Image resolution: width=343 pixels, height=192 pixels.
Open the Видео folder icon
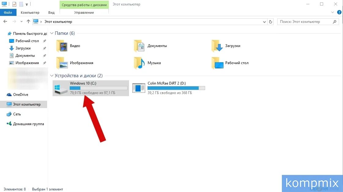coord(62,46)
